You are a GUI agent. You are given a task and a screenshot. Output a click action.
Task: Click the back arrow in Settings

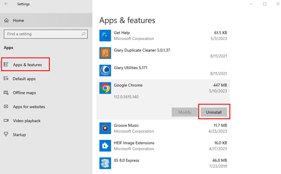pyautogui.click(x=6, y=4)
